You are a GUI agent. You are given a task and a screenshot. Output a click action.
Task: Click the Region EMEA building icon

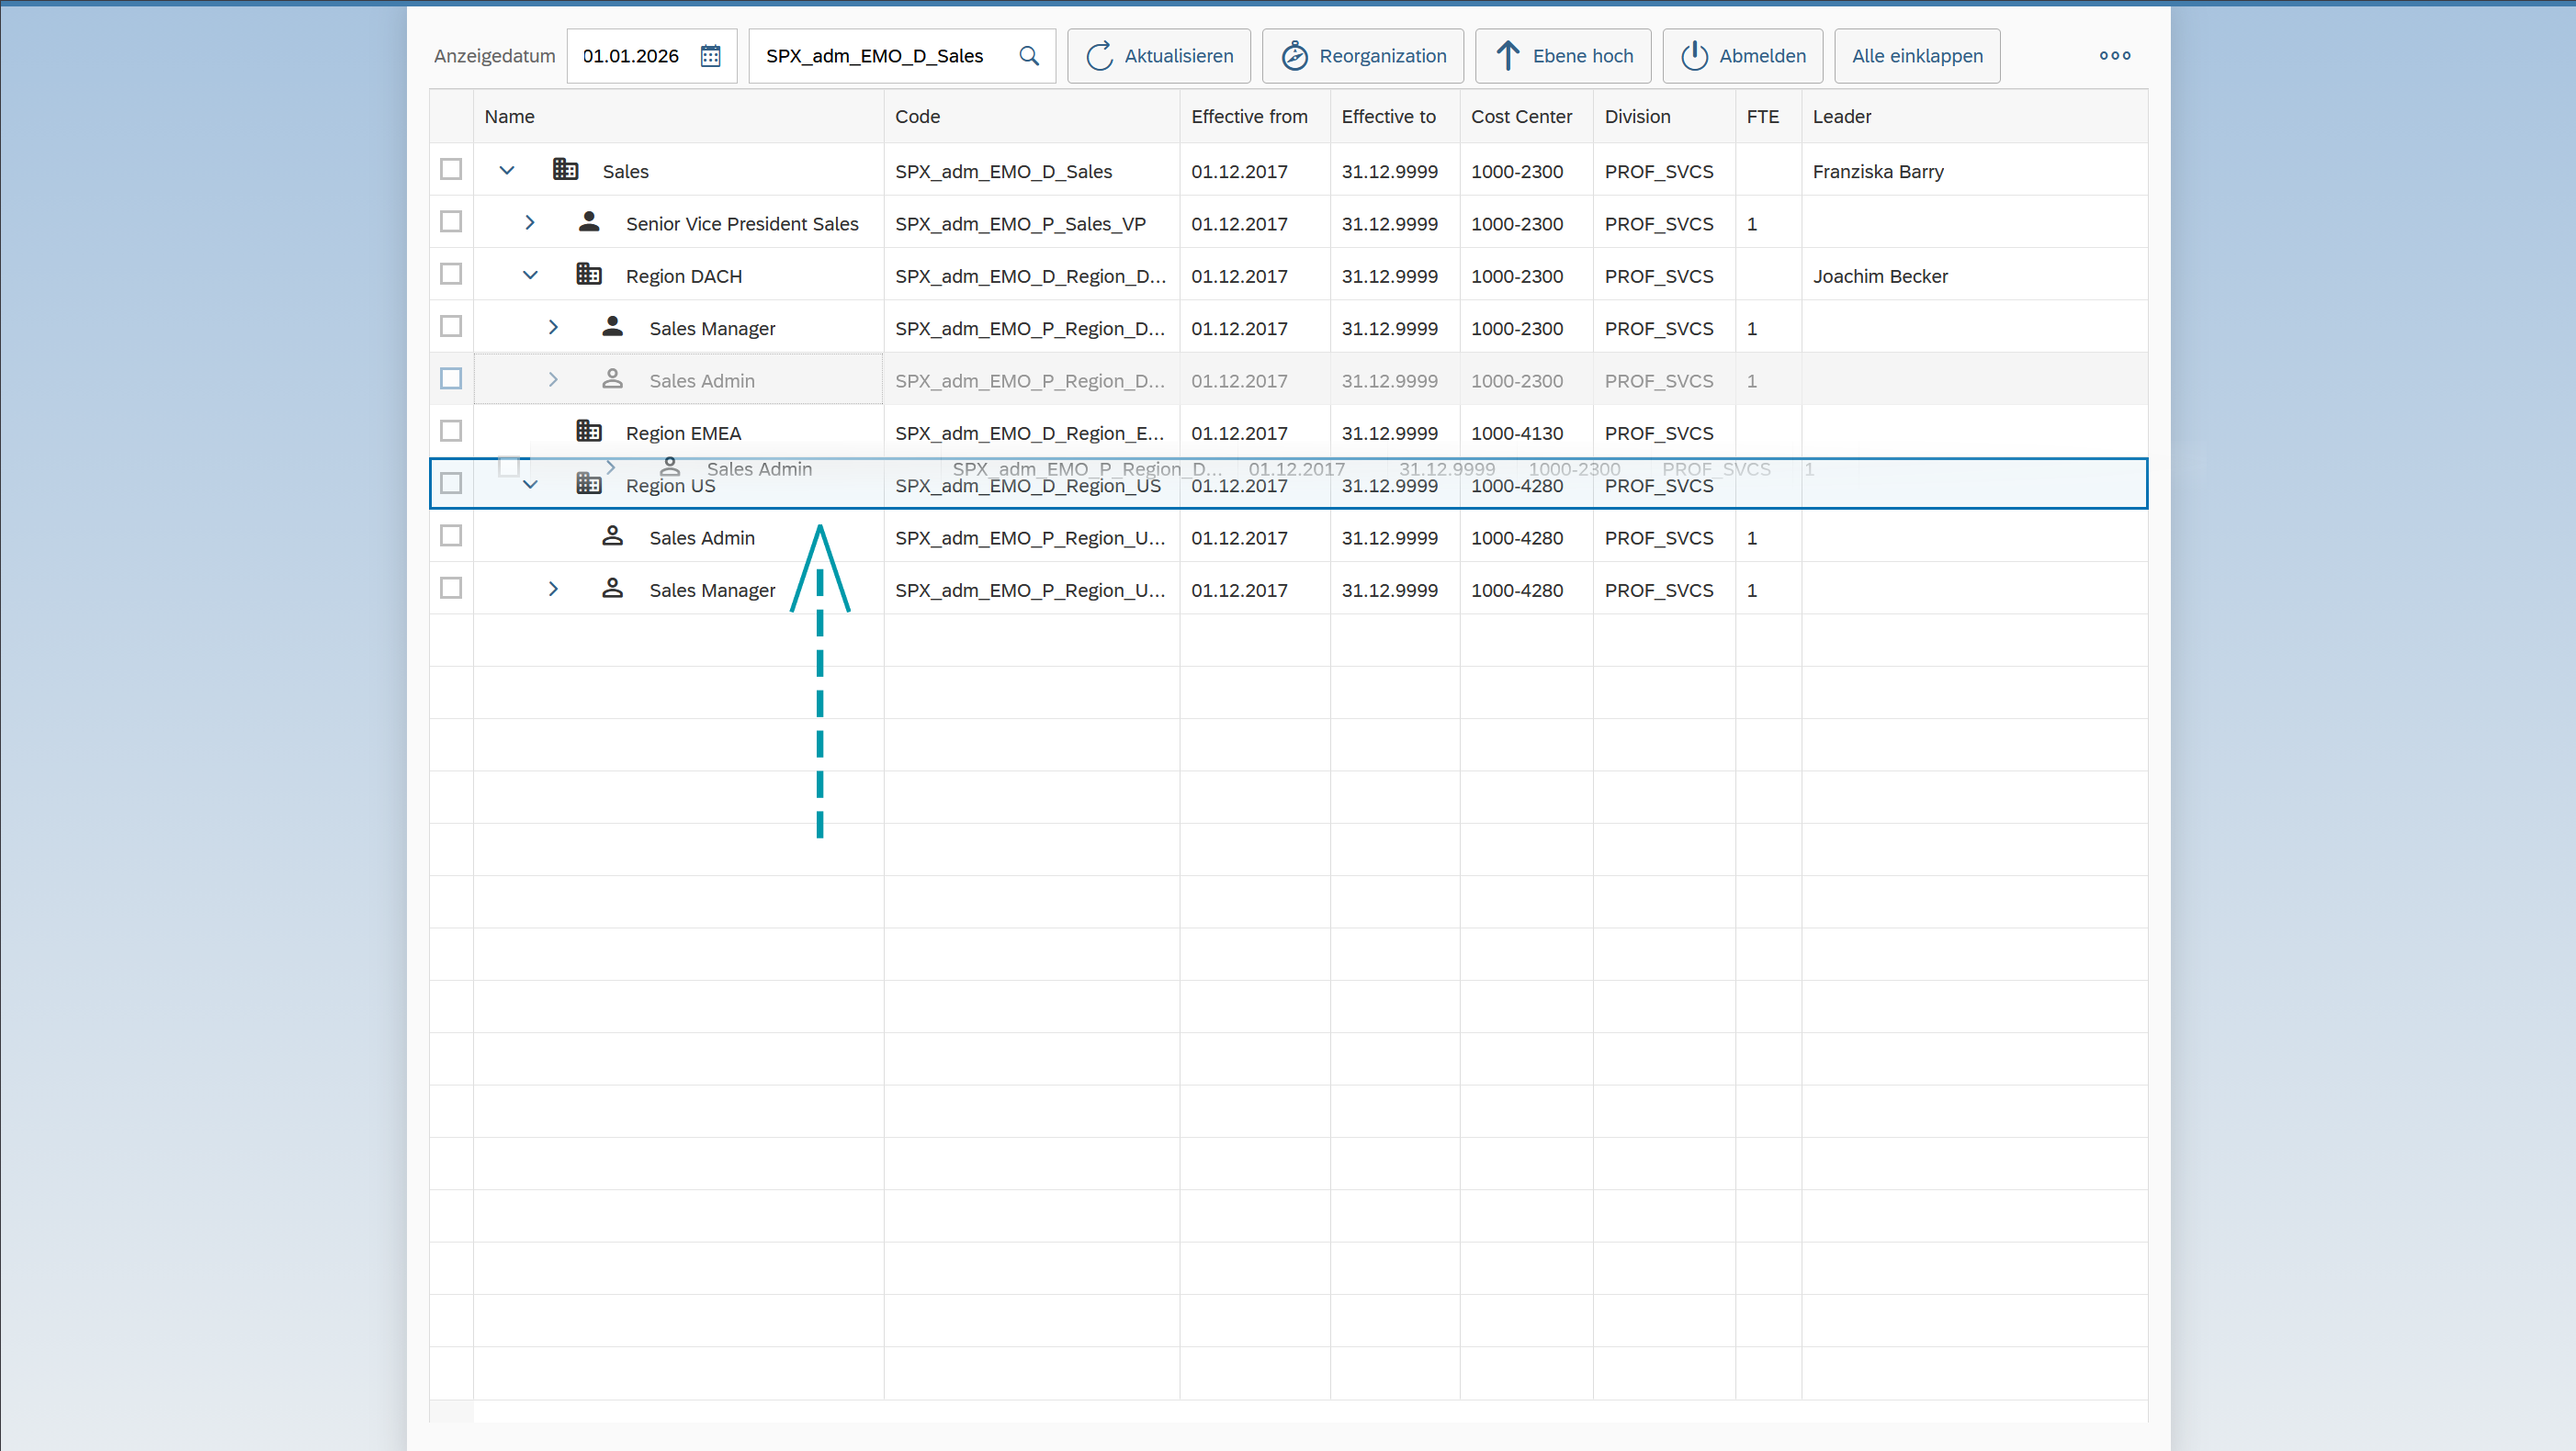coord(588,432)
